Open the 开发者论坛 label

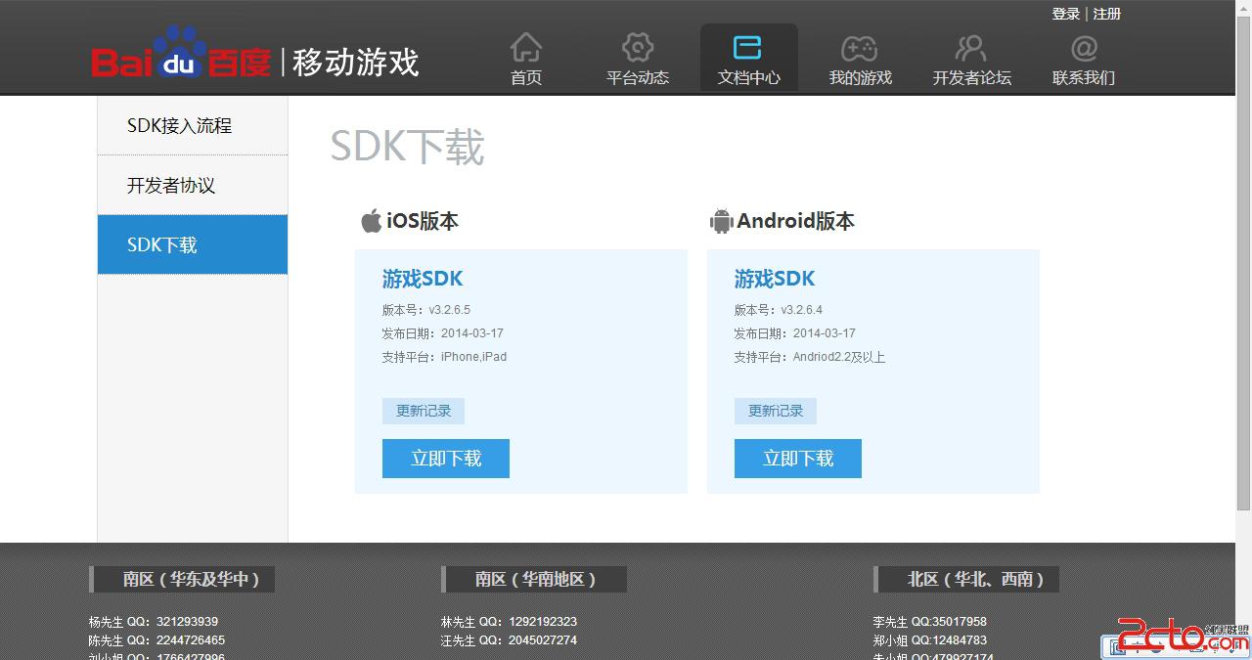click(x=972, y=78)
